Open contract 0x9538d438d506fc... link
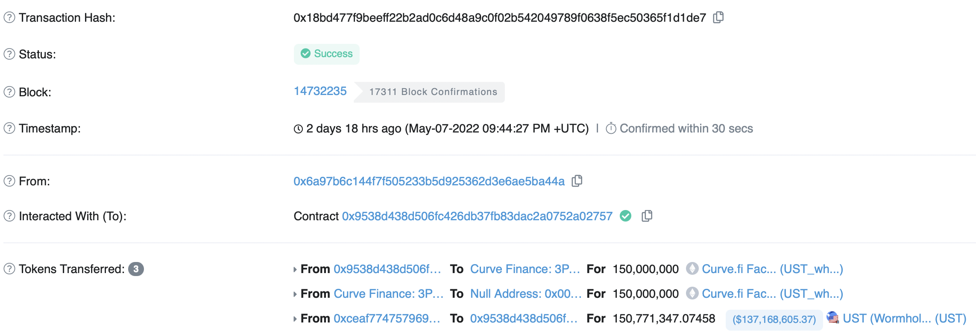This screenshot has height=331, width=976. pyautogui.click(x=478, y=216)
